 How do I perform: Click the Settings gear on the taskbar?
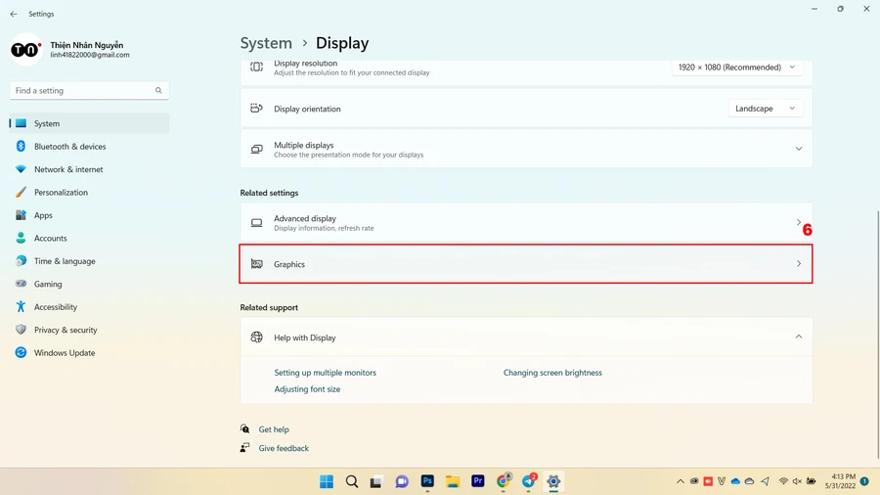[x=553, y=481]
